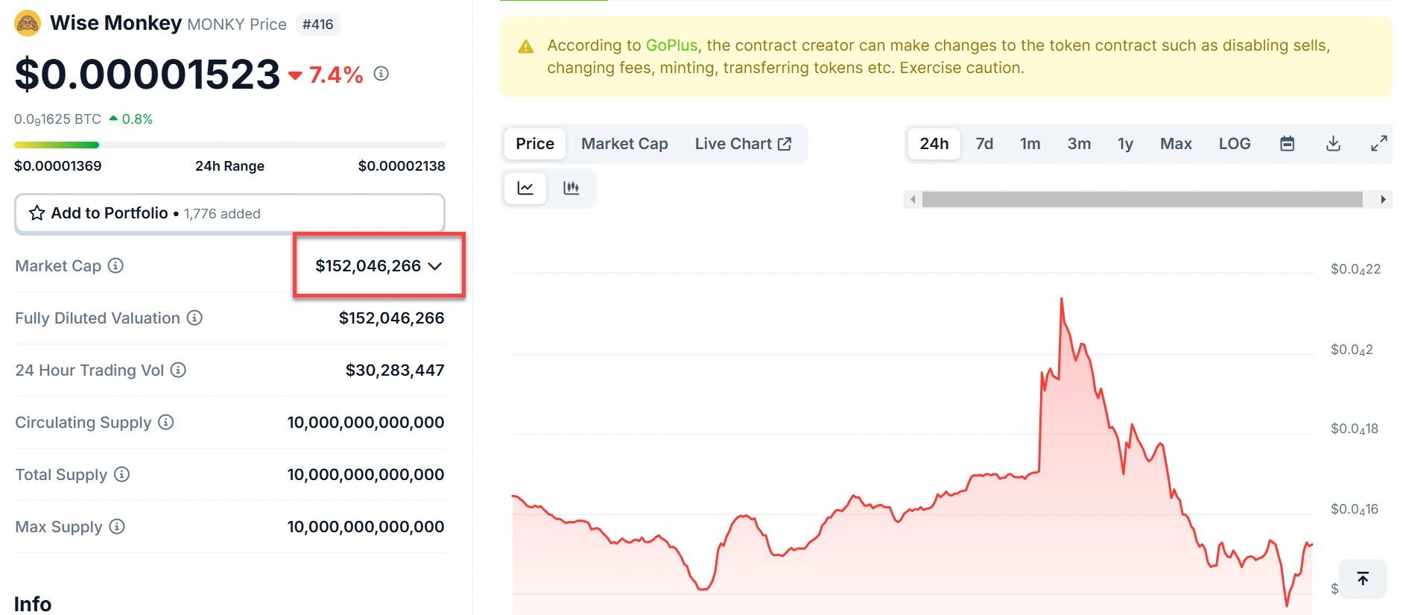Download the chart data
Image resolution: width=1403 pixels, height=615 pixels.
click(1333, 144)
